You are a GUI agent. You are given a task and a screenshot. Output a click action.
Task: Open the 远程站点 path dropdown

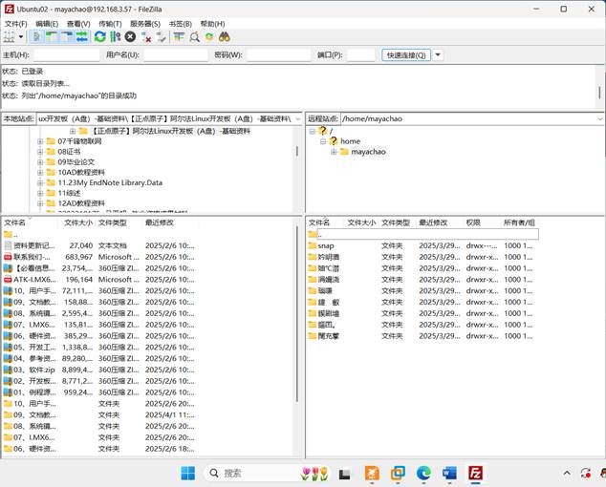coord(600,119)
